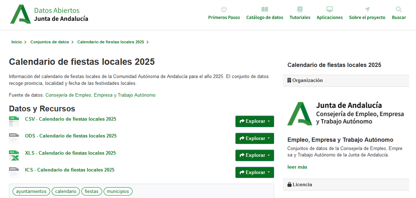Screen dimensions: 416x198
Task: Go to Tutoriales menu item
Action: (x=300, y=18)
